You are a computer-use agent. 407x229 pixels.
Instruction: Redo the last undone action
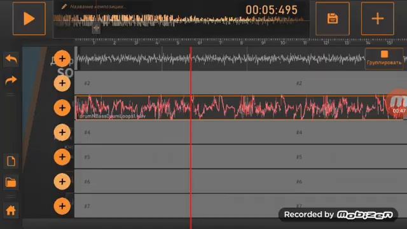11,81
